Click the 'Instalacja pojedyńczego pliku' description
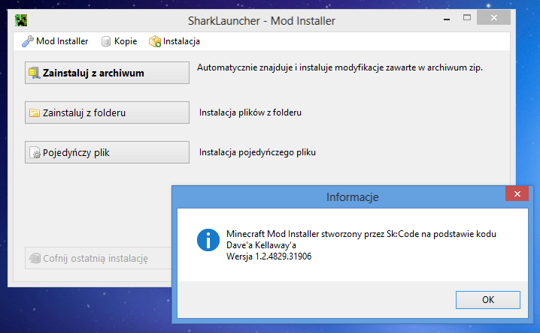 click(x=257, y=152)
